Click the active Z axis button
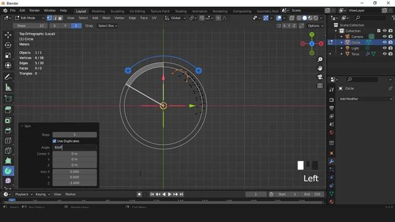Viewport: 395px width, 222px height. click(76, 26)
